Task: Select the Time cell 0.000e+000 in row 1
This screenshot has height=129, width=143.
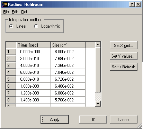Action: click(33, 52)
